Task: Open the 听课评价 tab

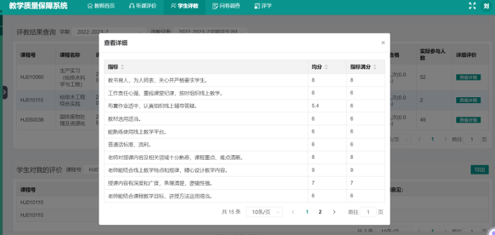Action: coord(143,6)
